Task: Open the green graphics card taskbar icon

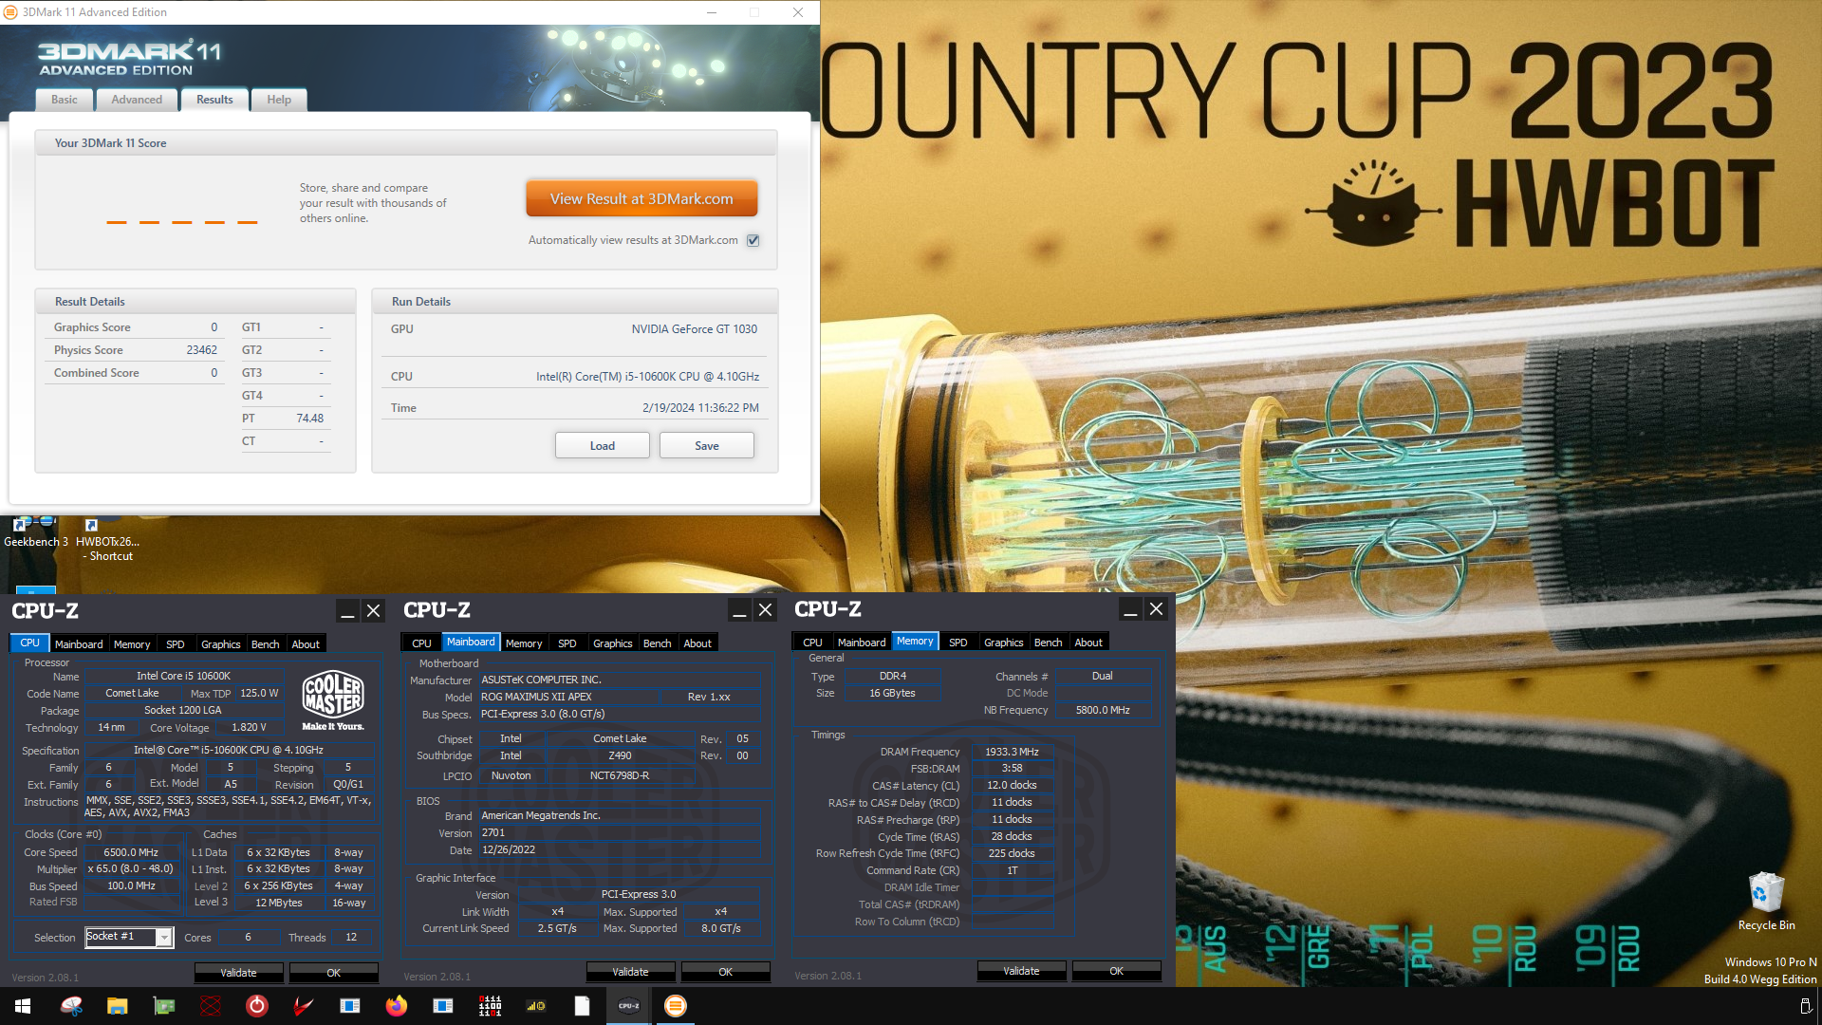Action: tap(164, 1006)
